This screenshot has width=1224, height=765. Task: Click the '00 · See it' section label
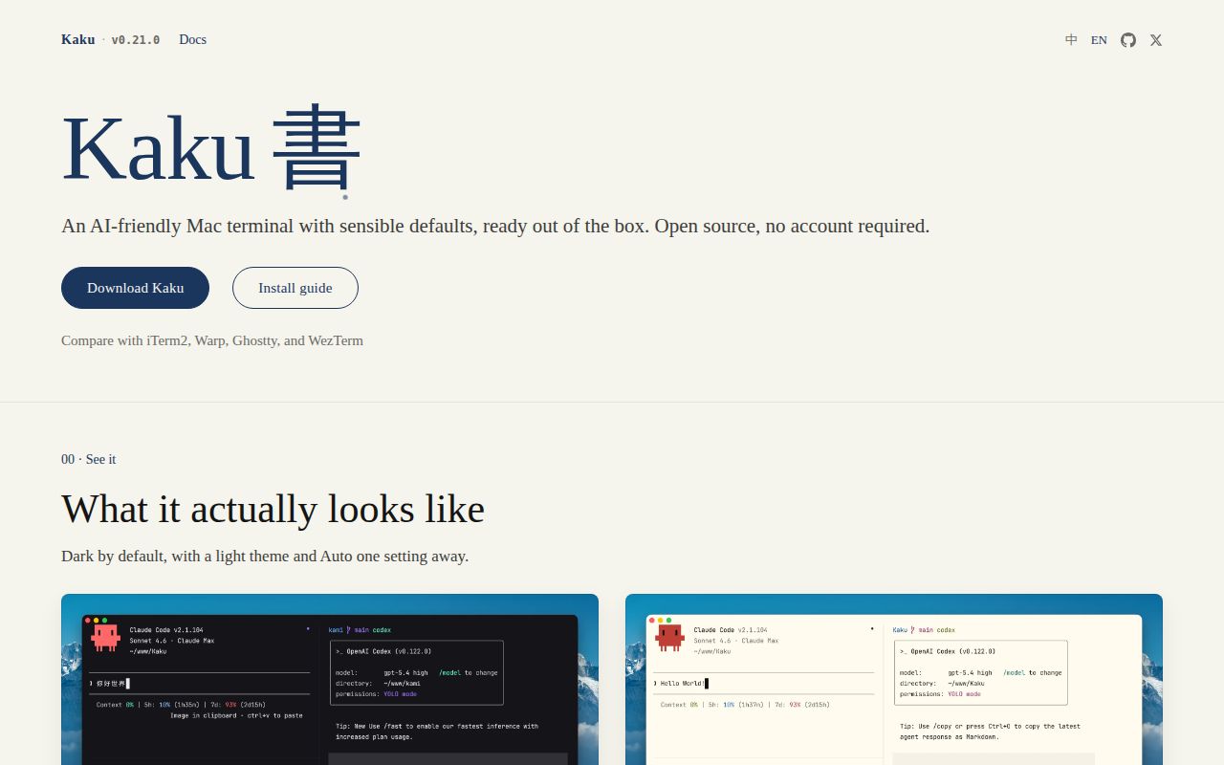(88, 459)
